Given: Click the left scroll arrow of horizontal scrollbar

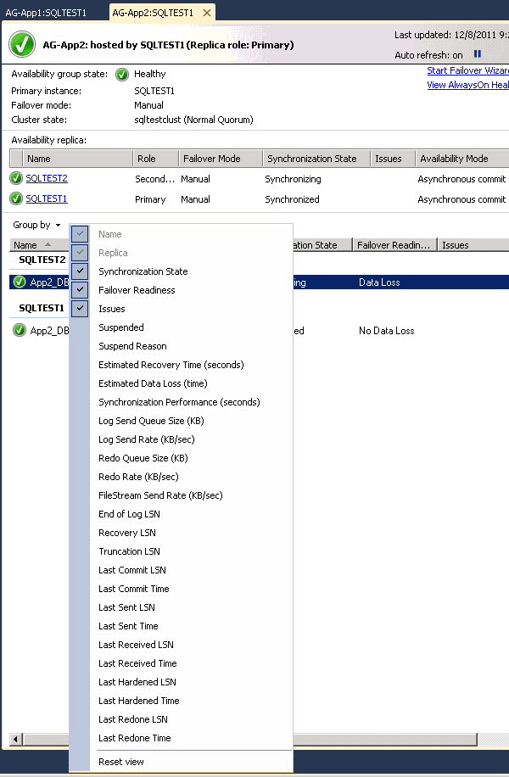Looking at the screenshot, I should (15, 740).
